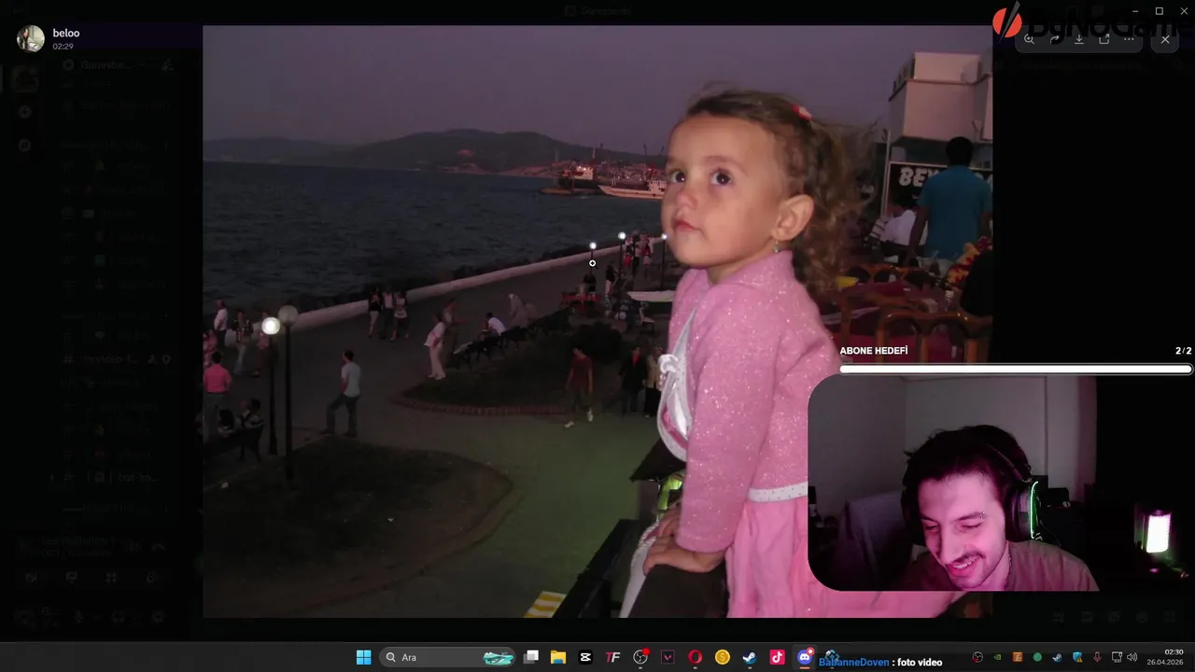Open the yellow coin app on taskbar
Viewport: 1195px width, 672px height.
[x=722, y=657]
